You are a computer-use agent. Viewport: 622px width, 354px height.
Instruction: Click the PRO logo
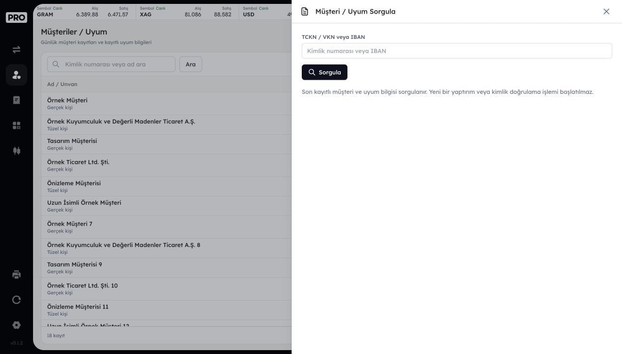[x=17, y=18]
